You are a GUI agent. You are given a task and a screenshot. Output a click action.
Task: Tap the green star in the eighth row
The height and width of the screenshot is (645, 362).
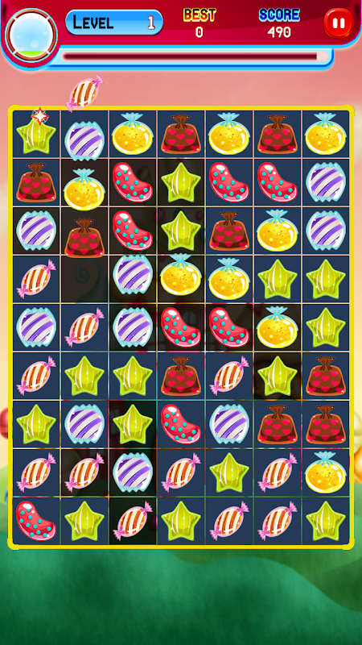(x=229, y=472)
